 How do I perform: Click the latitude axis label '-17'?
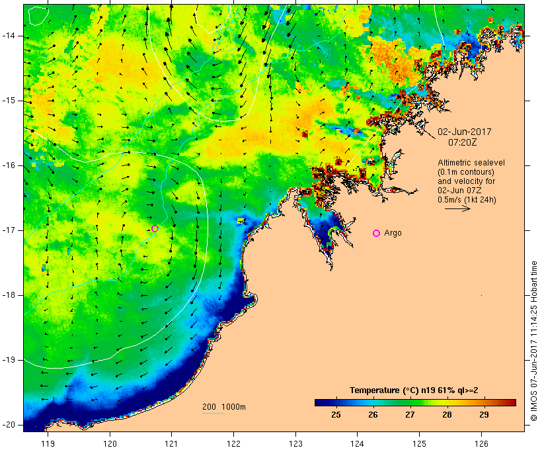click(9, 230)
